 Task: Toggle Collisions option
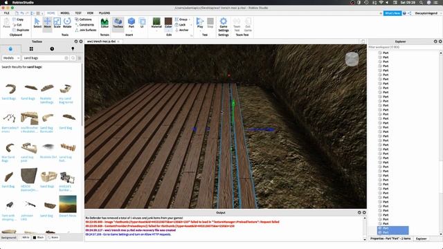pos(83,19)
